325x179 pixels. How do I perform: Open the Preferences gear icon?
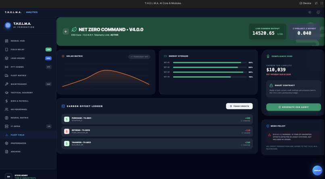[x=6, y=143]
